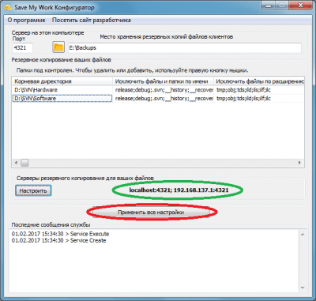This screenshot has width=316, height=301.
Task: Select the "Корневая директория" column header
Action: click(62, 81)
